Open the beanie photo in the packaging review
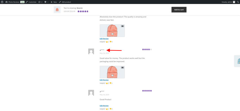The height and width of the screenshot is (111, 240). point(112,72)
